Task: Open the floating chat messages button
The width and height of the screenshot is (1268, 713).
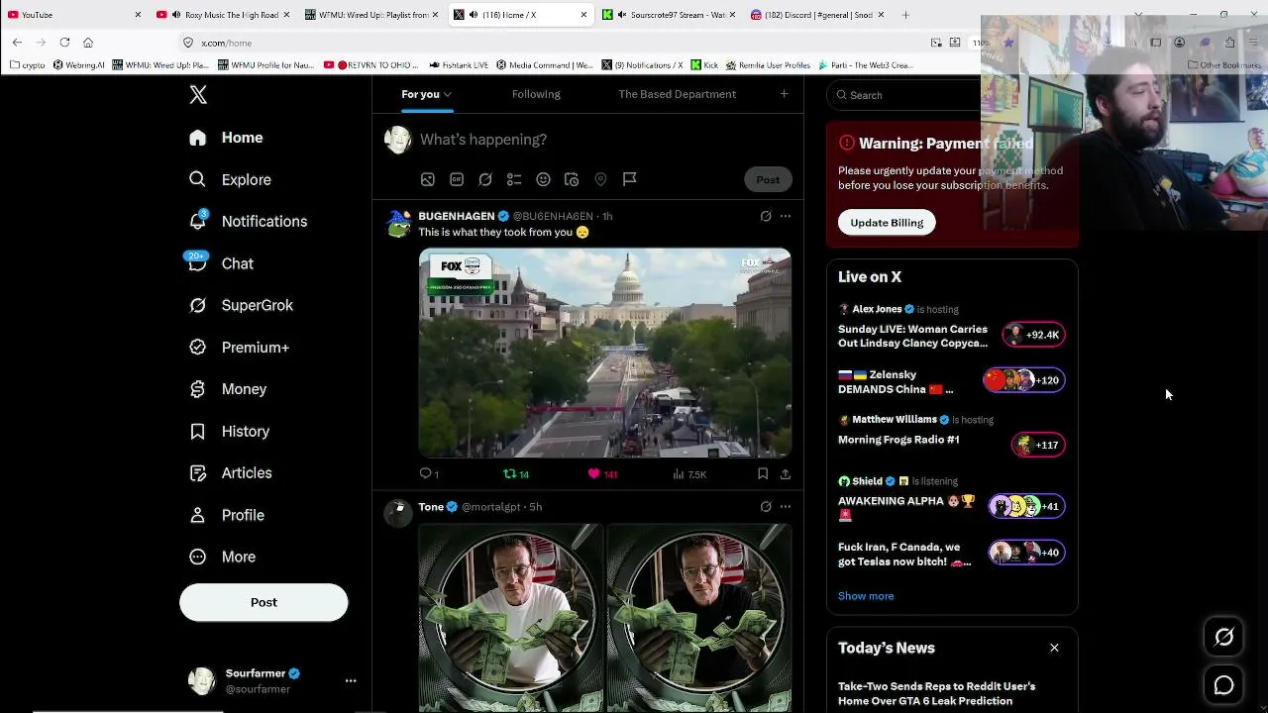Action: coord(1224,685)
